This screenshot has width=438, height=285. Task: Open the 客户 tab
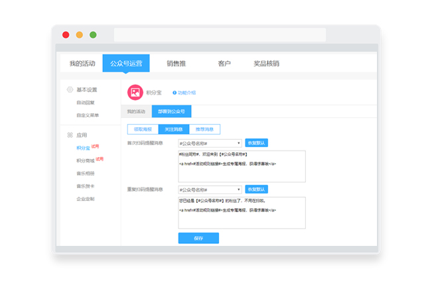[224, 64]
